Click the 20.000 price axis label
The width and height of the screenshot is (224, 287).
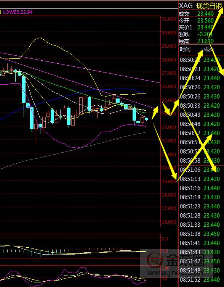[x=169, y=168]
